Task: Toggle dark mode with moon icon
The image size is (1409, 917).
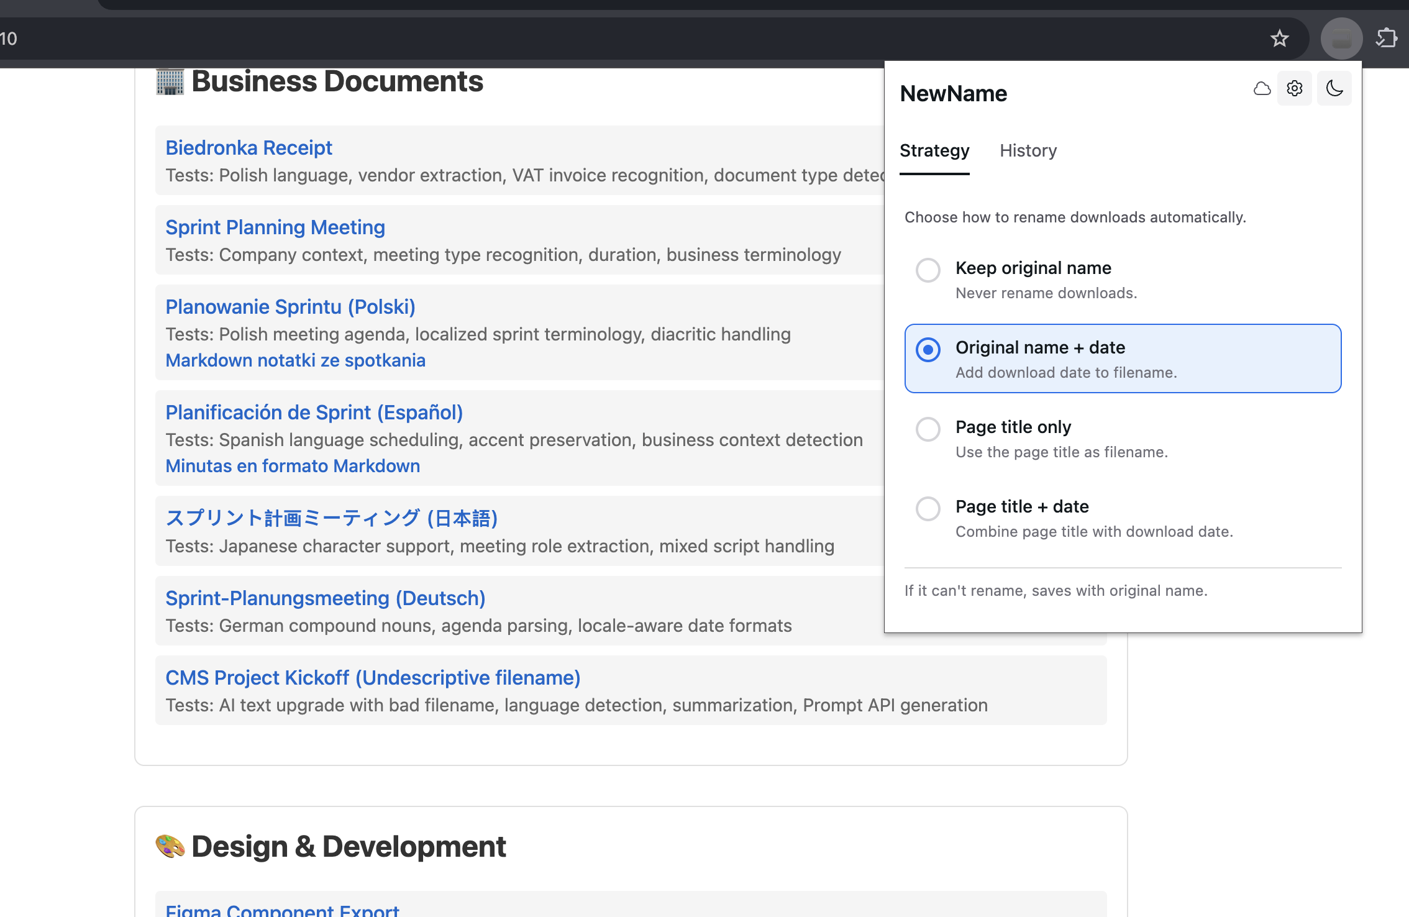Action: tap(1334, 89)
